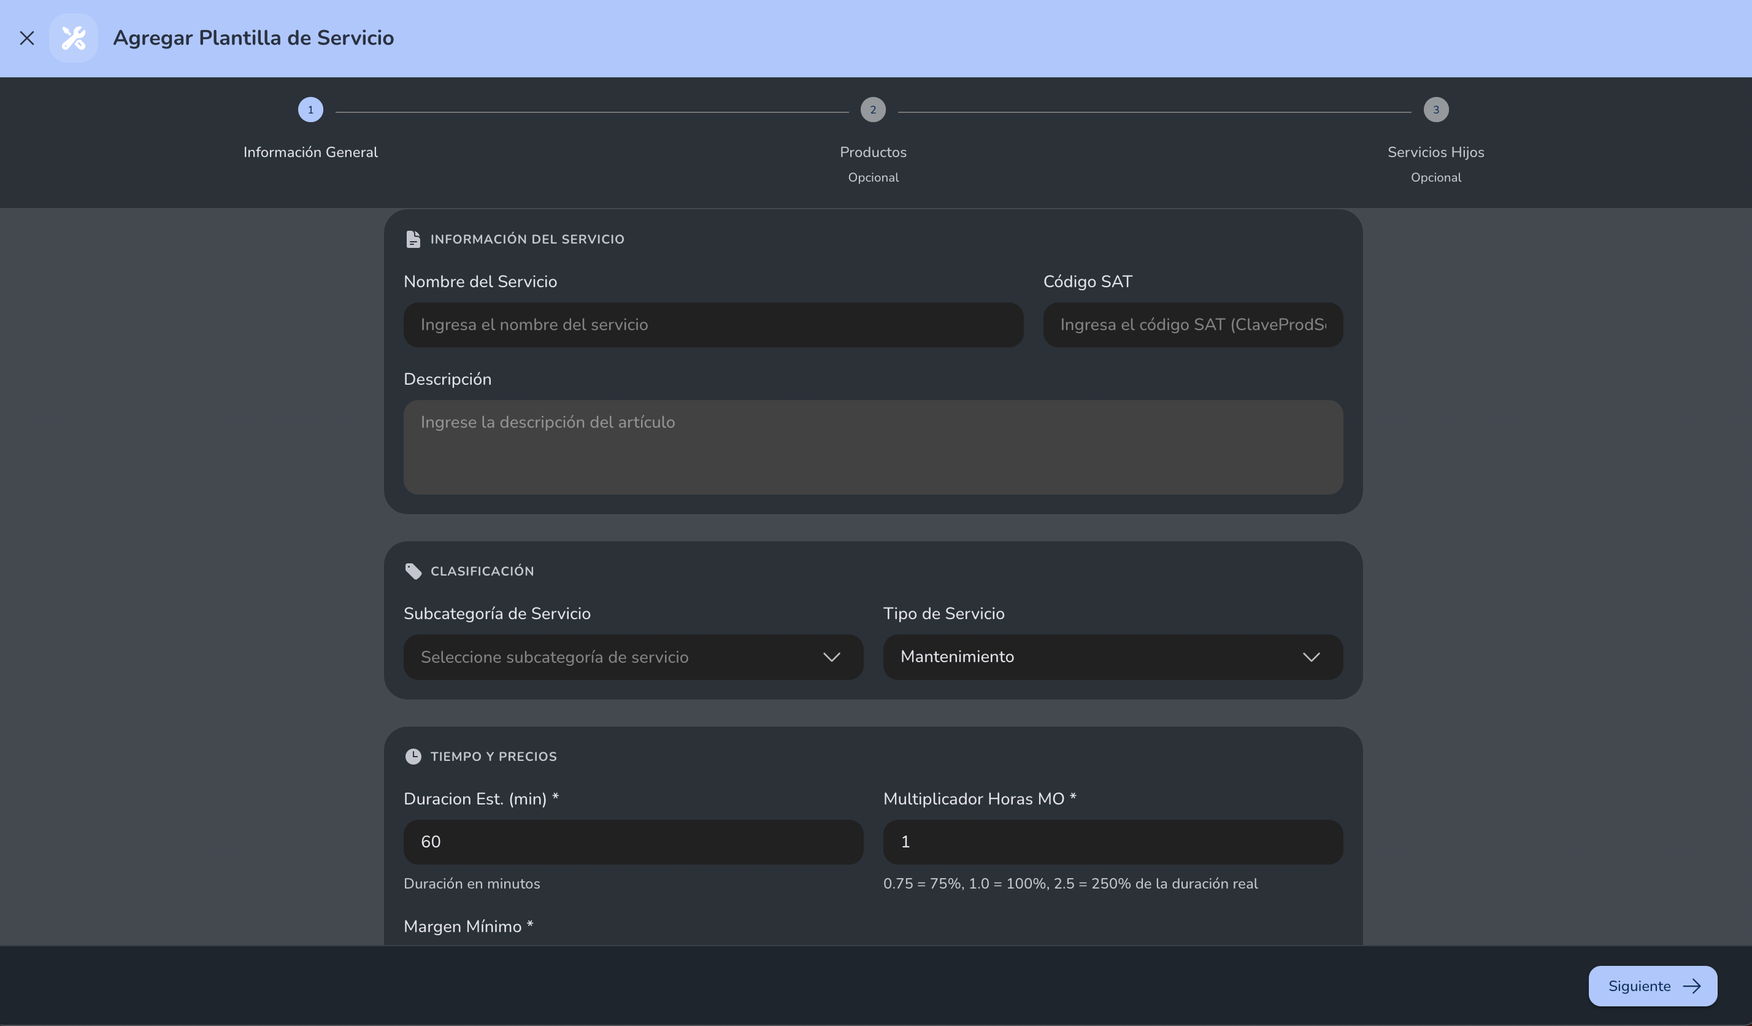Click the arrow icon on Siguiente button

(x=1691, y=986)
